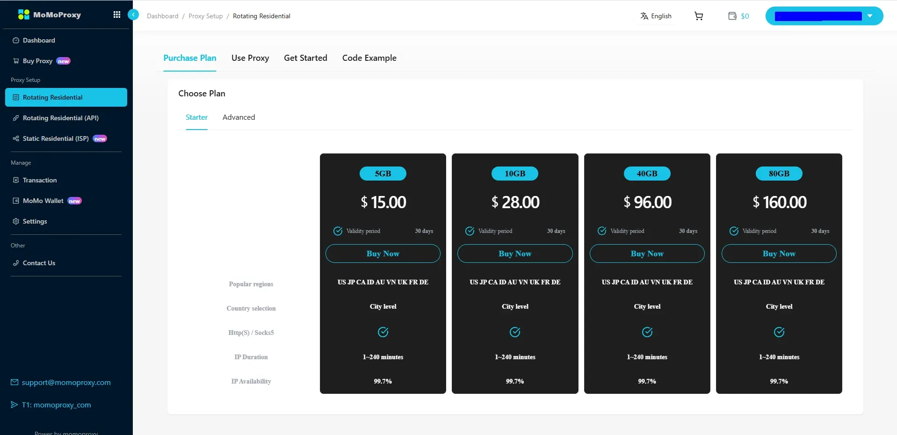
Task: Open the account dropdown menu
Action: click(x=870, y=15)
